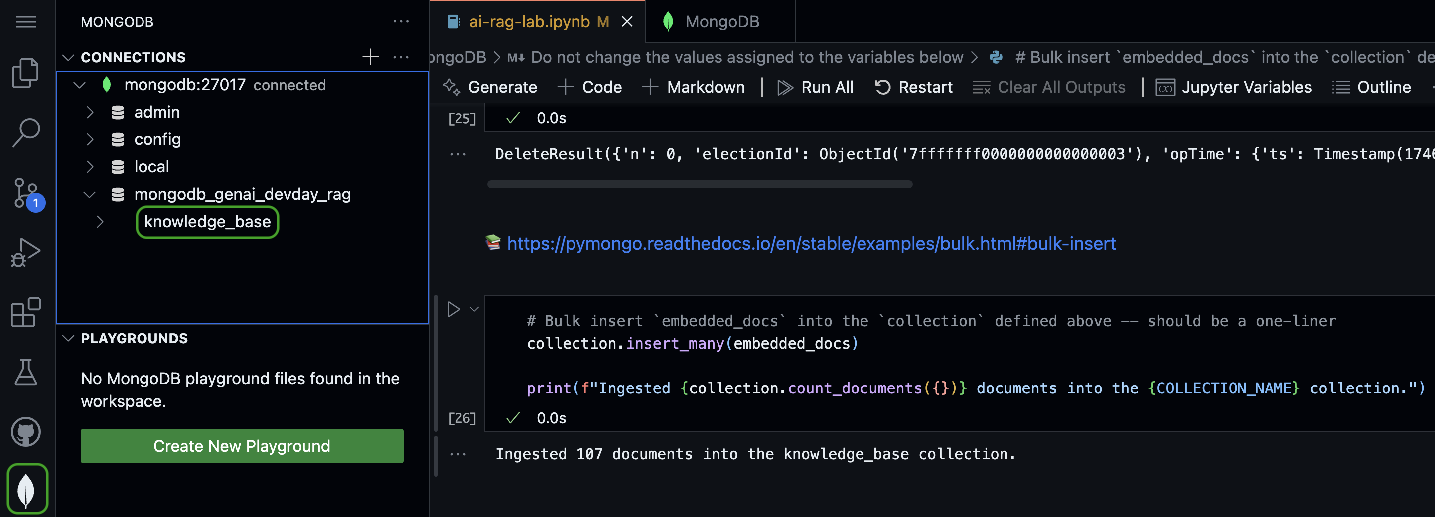Expand the admin database
The image size is (1435, 517).
click(x=90, y=113)
